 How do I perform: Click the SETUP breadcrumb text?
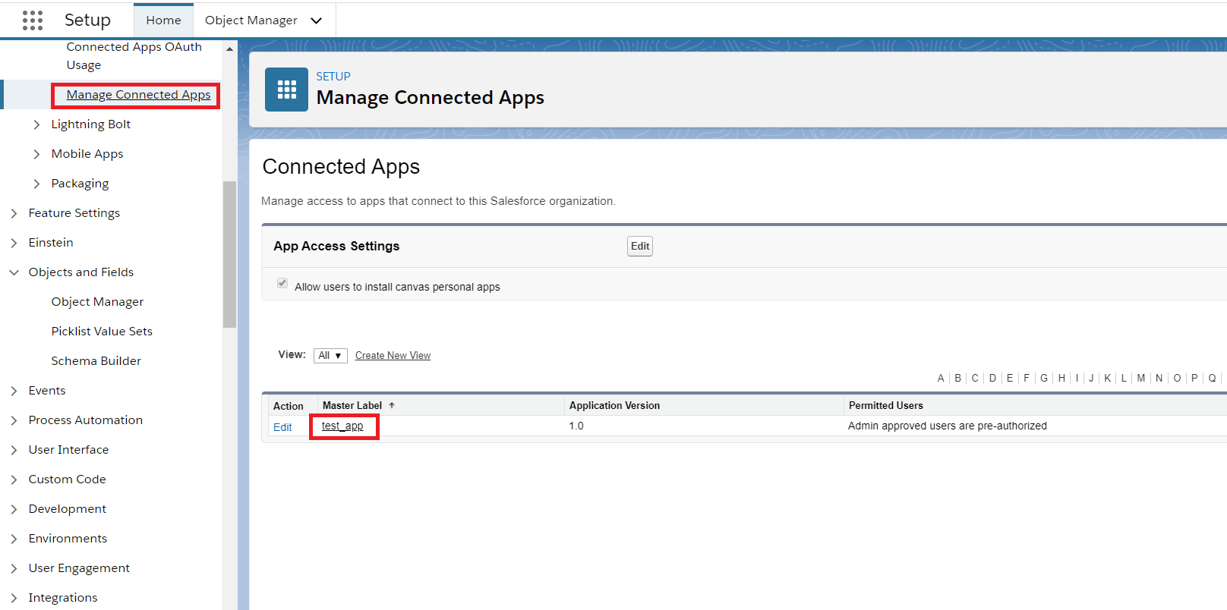point(333,77)
